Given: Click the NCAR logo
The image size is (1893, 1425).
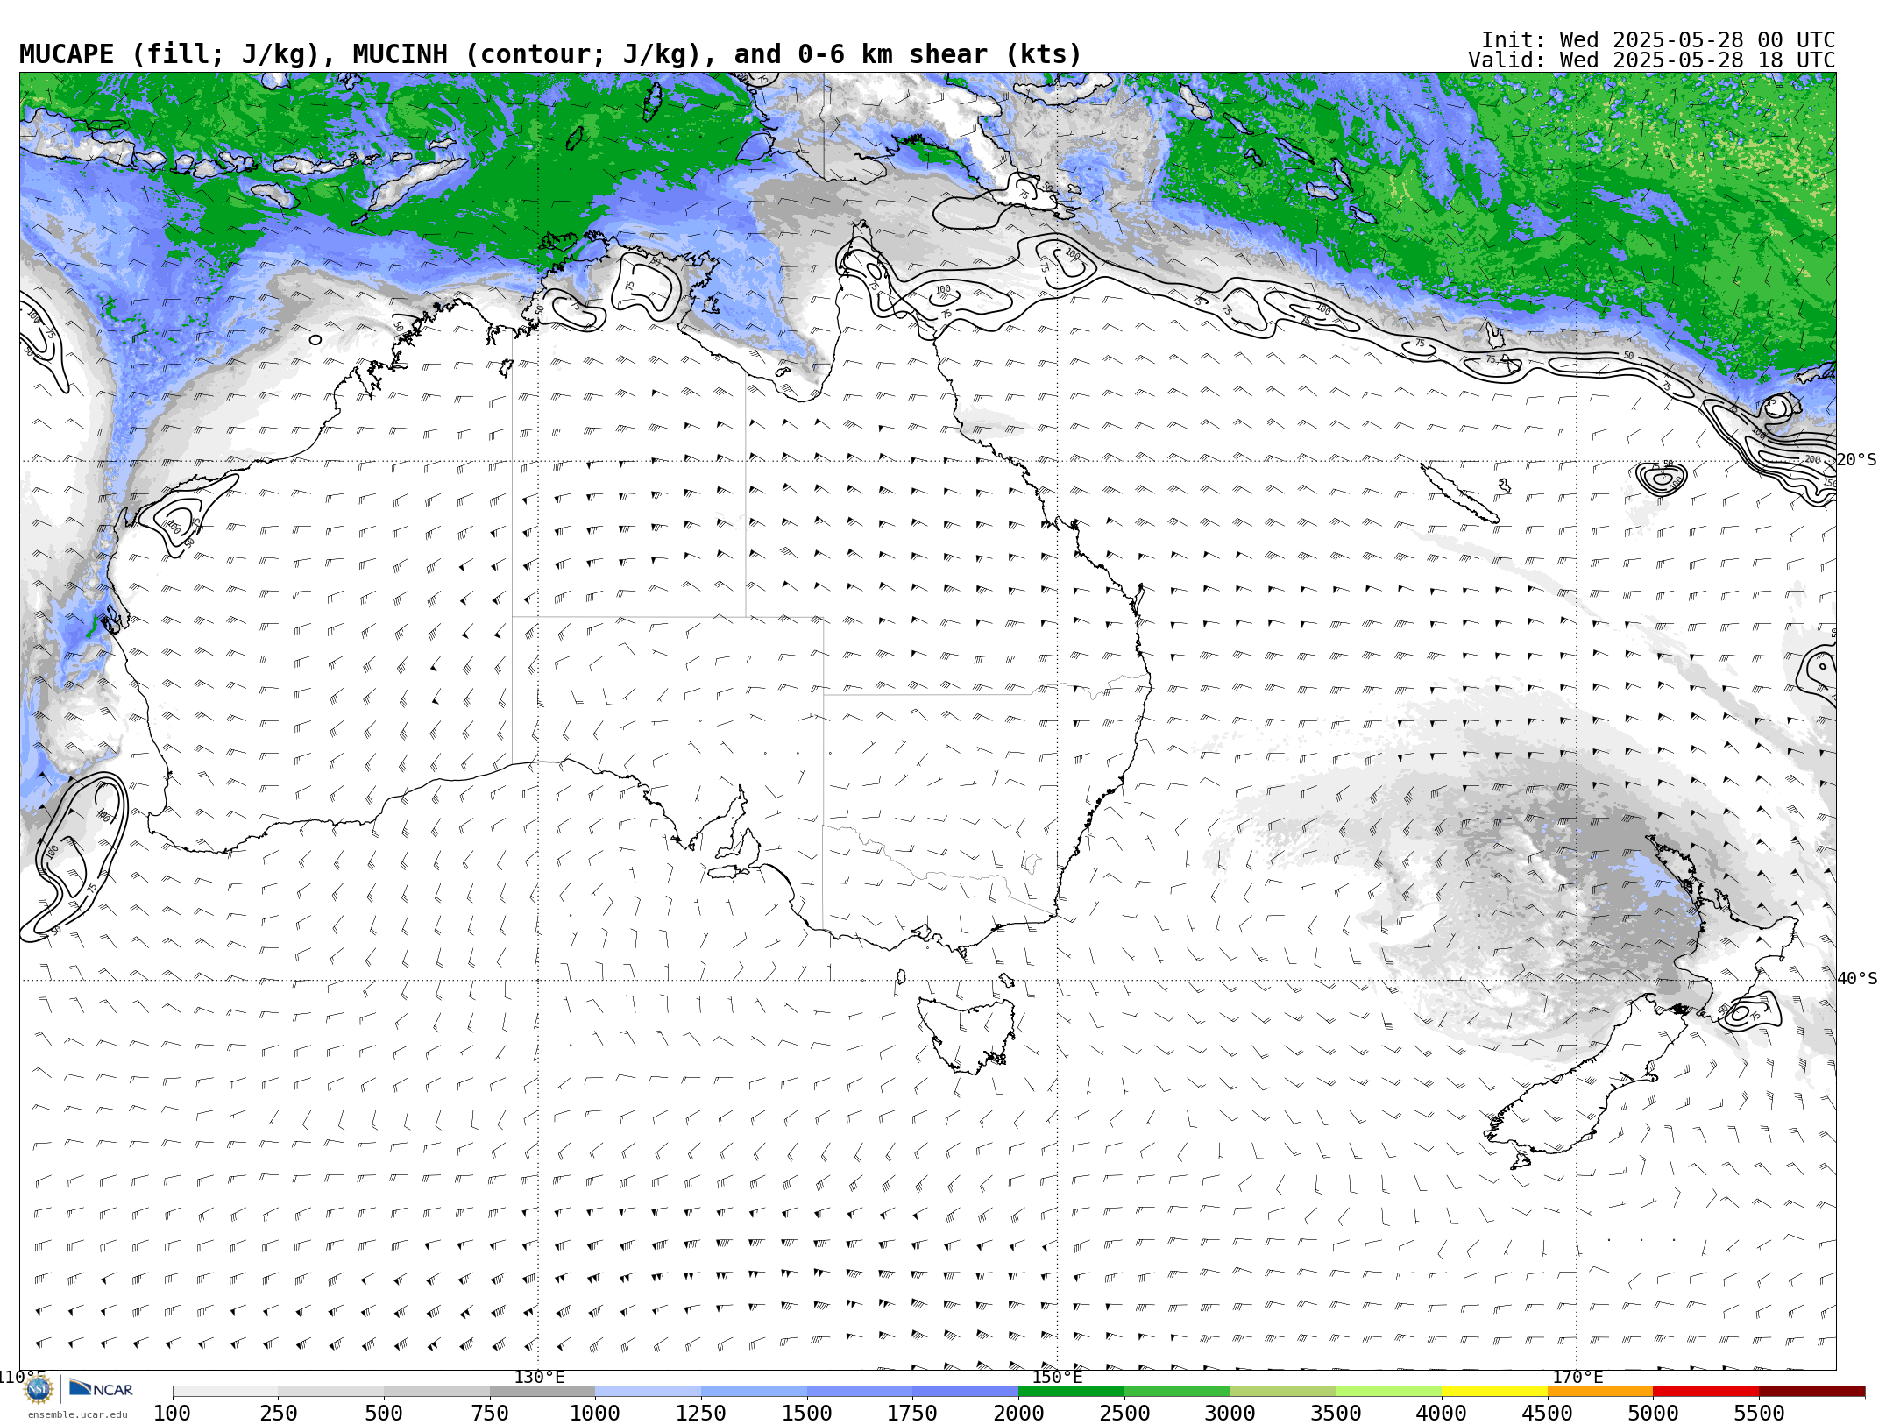Looking at the screenshot, I should pyautogui.click(x=101, y=1389).
